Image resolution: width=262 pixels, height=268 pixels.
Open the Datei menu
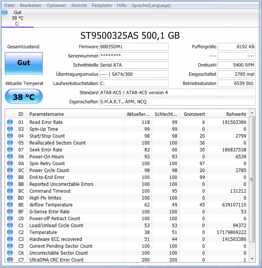tap(9, 5)
